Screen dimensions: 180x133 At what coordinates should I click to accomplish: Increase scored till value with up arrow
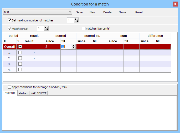coord(74,45)
